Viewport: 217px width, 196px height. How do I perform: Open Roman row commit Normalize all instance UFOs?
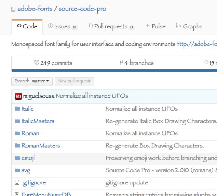[x=141, y=133]
